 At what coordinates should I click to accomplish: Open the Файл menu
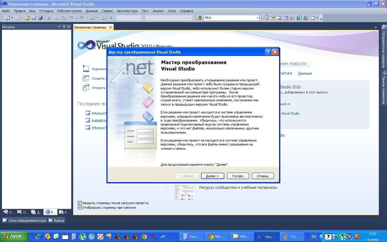[6, 11]
